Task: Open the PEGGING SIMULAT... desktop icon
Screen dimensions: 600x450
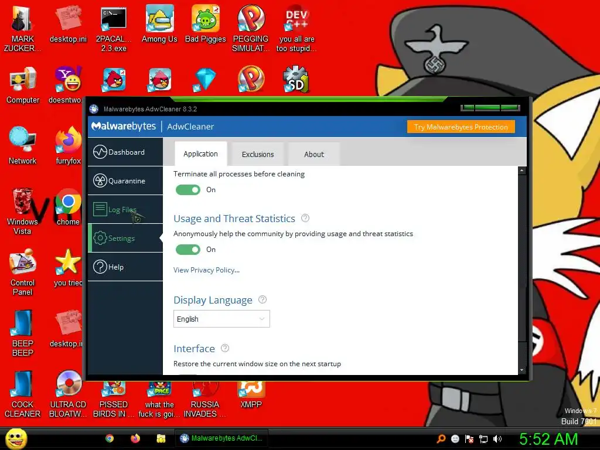Action: click(x=251, y=29)
